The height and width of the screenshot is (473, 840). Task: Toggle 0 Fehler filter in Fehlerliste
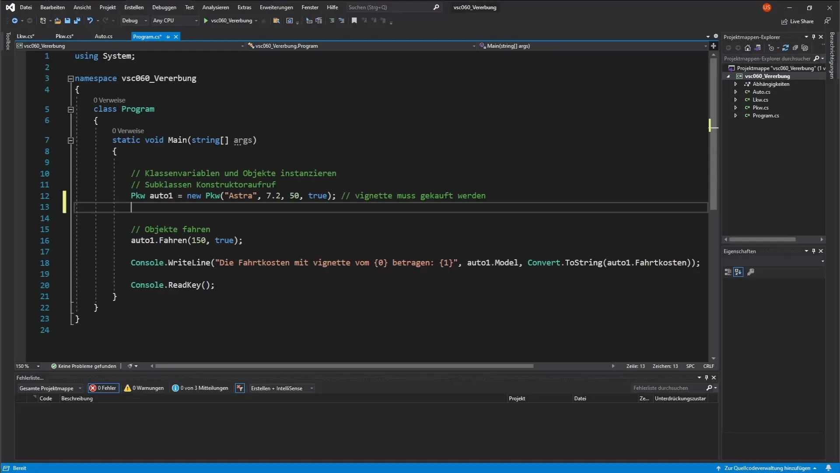coord(103,388)
